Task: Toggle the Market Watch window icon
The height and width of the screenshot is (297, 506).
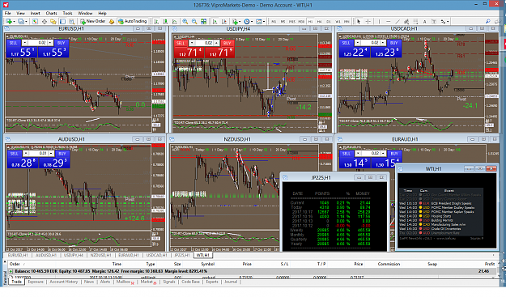Action: [x=35, y=21]
